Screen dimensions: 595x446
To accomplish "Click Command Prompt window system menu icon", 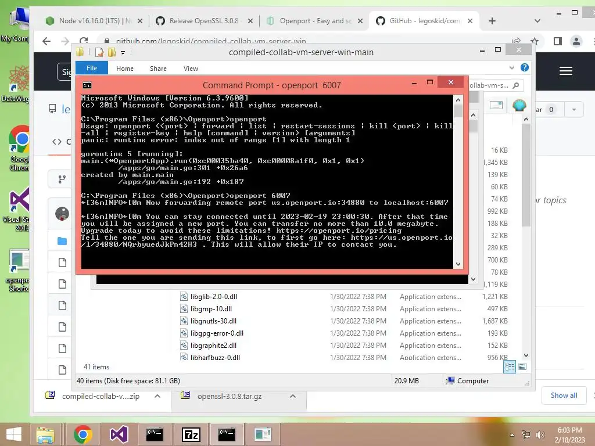I will (87, 85).
